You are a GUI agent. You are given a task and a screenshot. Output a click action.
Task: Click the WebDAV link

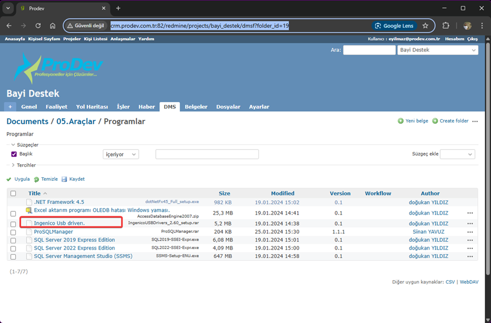point(469,282)
